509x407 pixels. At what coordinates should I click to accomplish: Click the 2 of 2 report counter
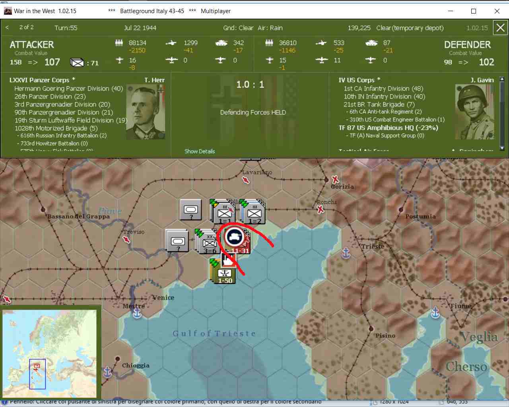coord(26,27)
